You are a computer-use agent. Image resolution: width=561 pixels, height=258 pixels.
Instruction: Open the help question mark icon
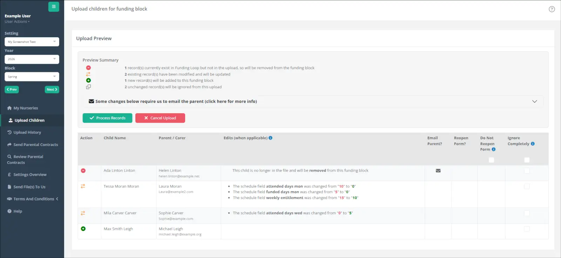click(552, 9)
